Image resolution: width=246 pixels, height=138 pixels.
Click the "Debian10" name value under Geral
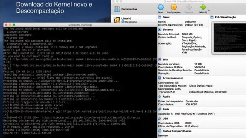190,22
